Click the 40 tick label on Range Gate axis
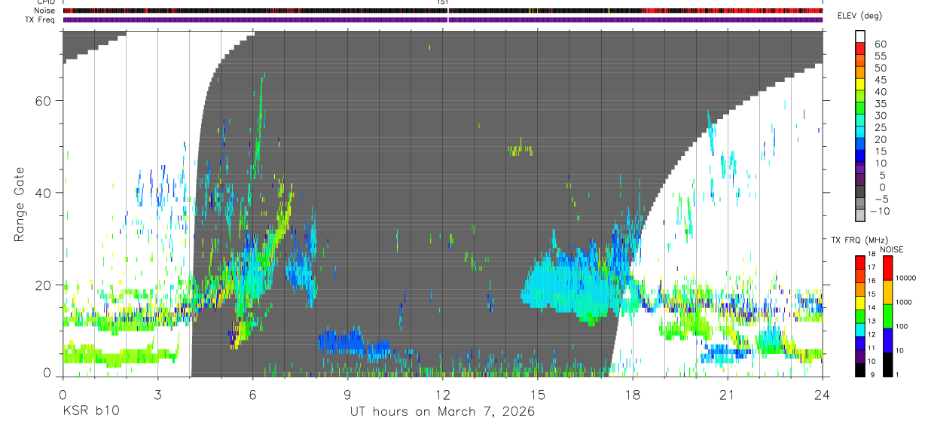 tap(43, 193)
